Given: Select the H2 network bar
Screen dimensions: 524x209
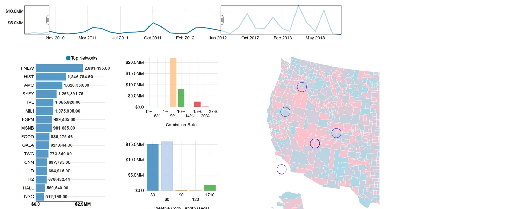Looking at the screenshot, I should 41,179.
